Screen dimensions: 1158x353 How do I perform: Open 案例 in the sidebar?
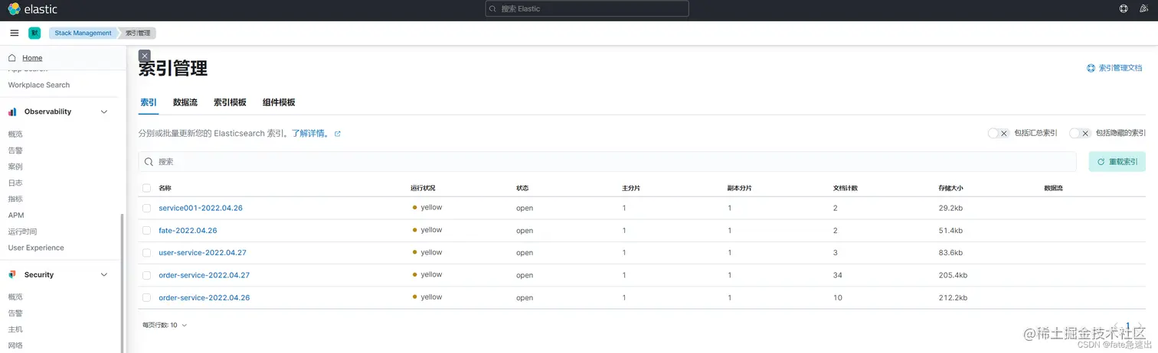15,167
